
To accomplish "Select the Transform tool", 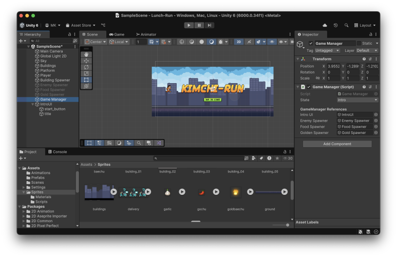I will coord(86,86).
